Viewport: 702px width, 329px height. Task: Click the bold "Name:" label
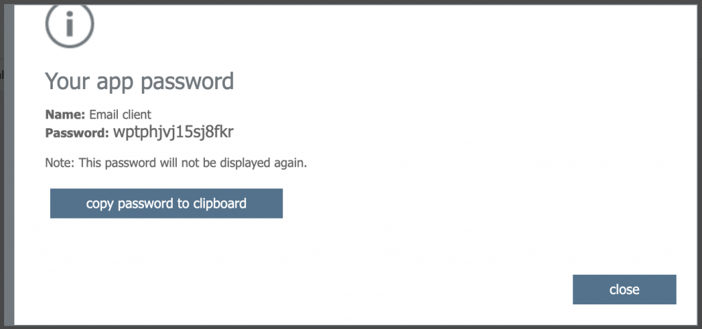(x=65, y=114)
